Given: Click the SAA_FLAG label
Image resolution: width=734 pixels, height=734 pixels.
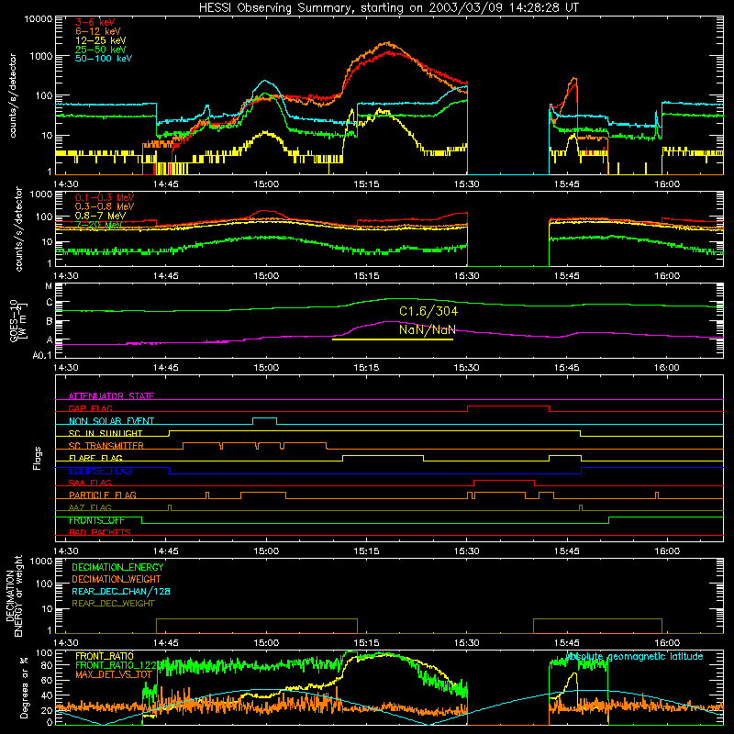Looking at the screenshot, I should pos(90,483).
